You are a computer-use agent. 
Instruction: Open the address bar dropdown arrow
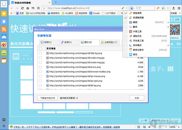click(126, 8)
